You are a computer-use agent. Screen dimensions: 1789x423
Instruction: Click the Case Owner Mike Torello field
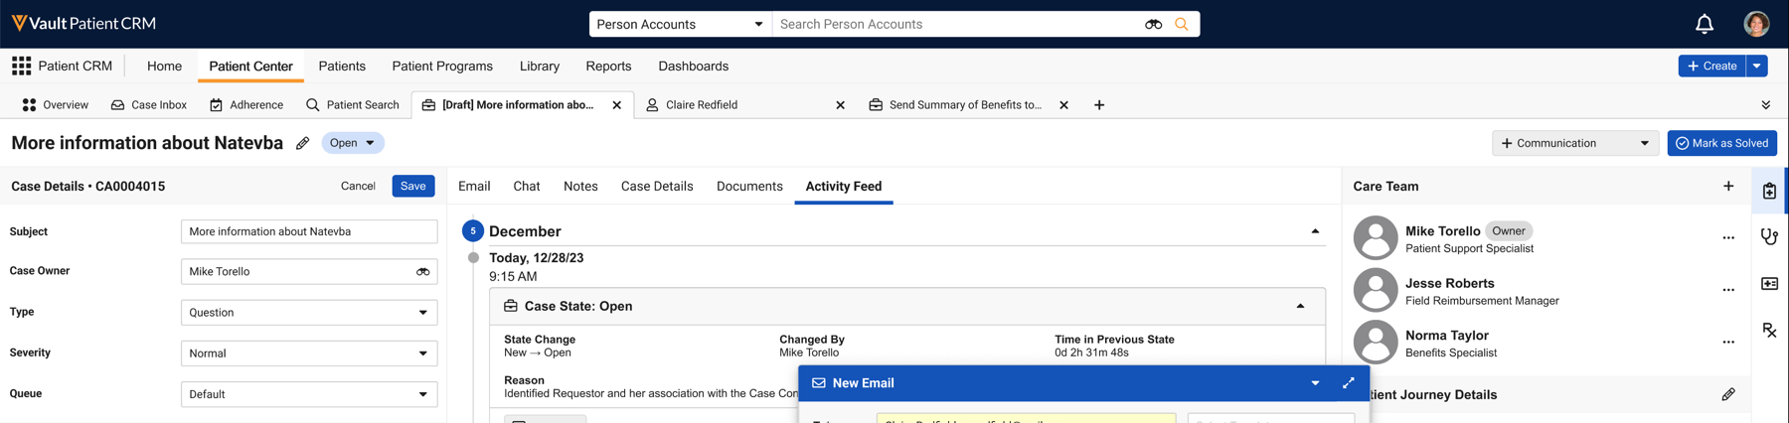click(x=309, y=271)
